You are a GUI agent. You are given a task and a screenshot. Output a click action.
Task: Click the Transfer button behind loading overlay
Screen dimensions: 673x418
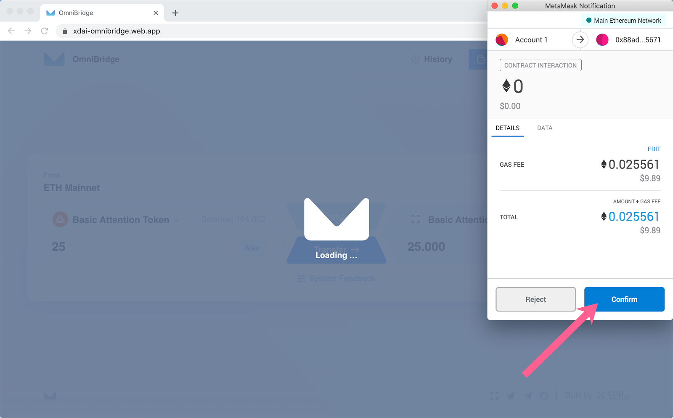336,250
